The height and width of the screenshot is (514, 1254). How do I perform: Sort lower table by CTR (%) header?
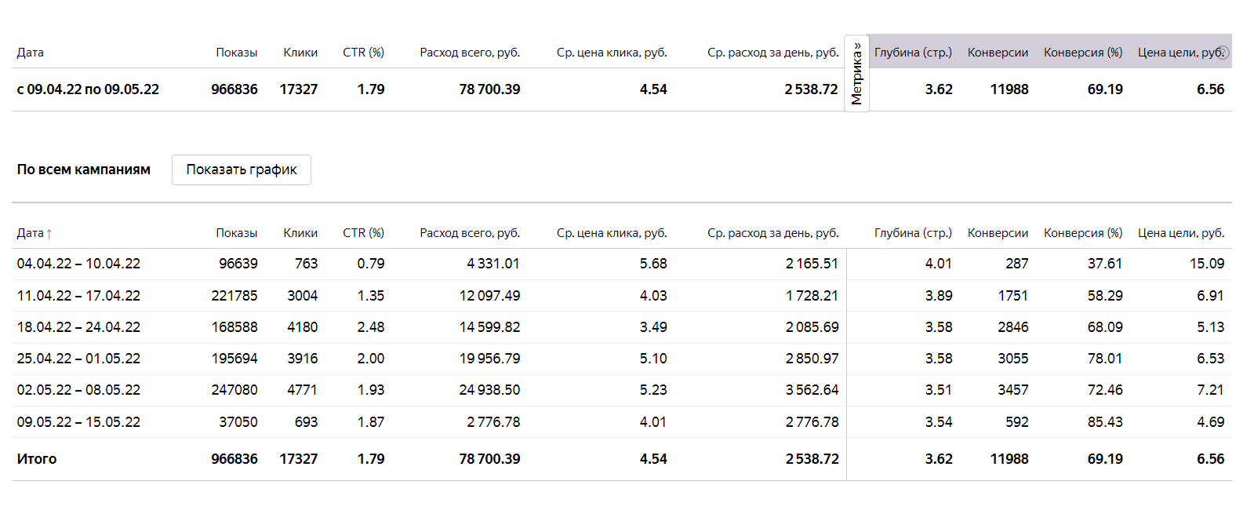click(363, 233)
